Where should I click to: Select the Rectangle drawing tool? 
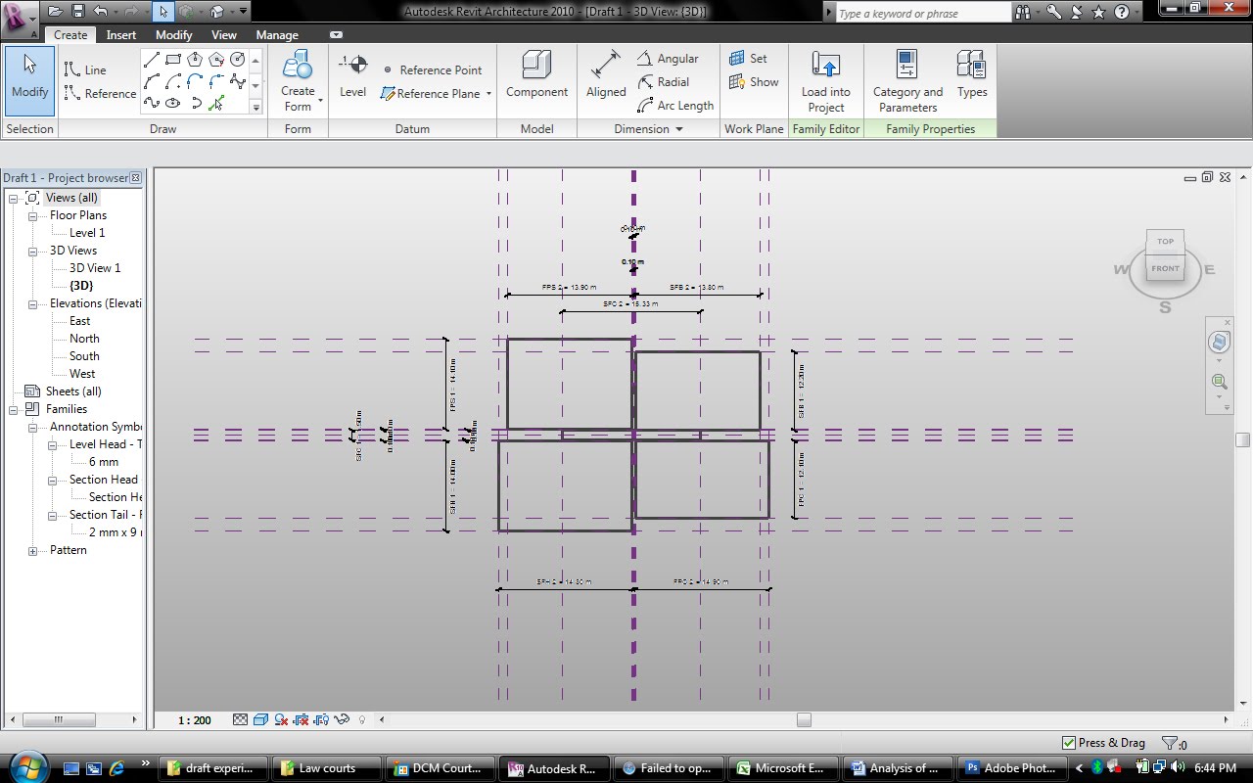pyautogui.click(x=173, y=59)
